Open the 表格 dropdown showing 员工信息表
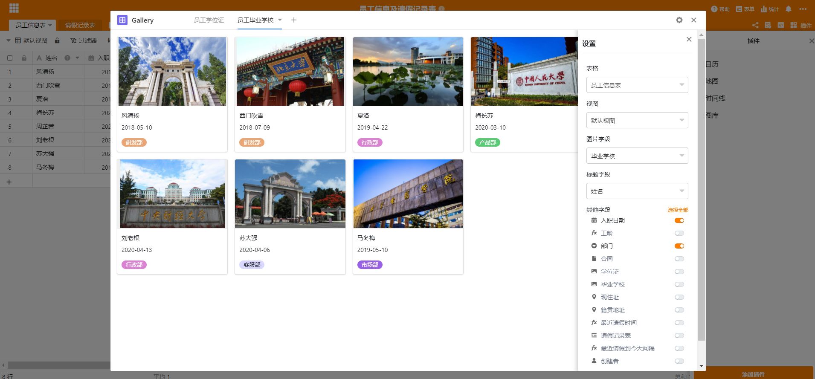815x379 pixels. 637,85
